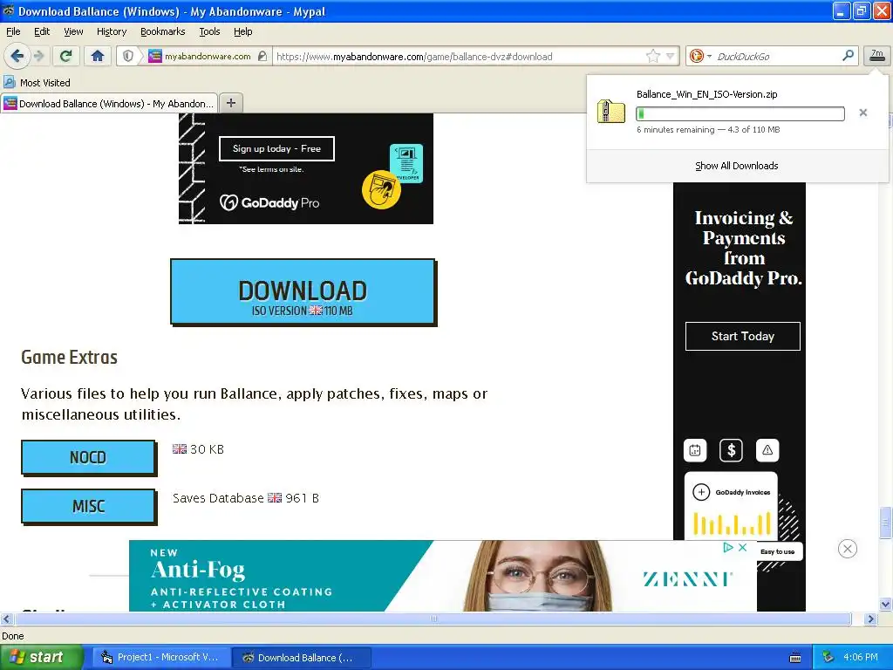The height and width of the screenshot is (670, 893).
Task: Open the Windows Start menu
Action: click(42, 658)
